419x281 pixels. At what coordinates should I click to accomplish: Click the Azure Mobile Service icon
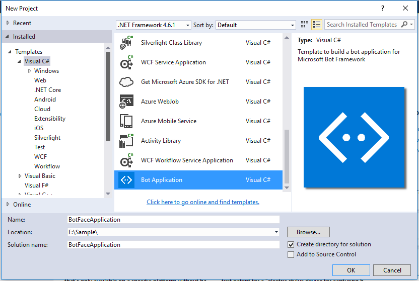pyautogui.click(x=126, y=121)
